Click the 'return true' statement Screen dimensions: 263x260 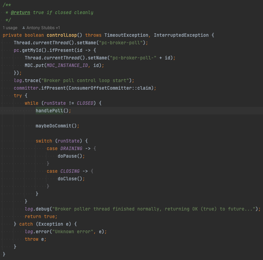tap(41, 216)
